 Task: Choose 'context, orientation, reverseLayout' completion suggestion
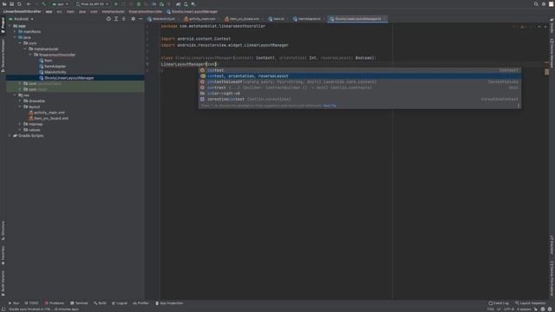coord(359,76)
